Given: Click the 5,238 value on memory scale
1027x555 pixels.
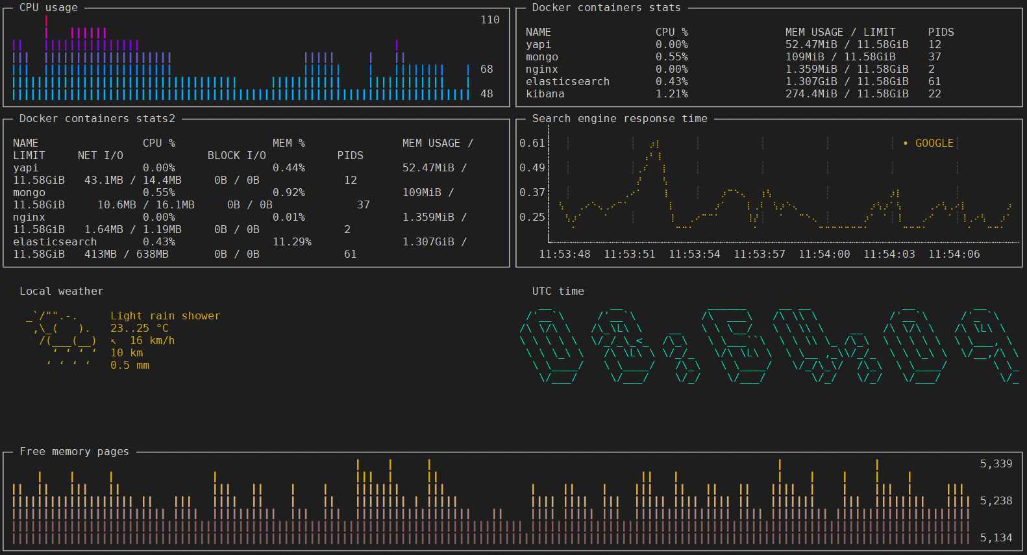Looking at the screenshot, I should (x=996, y=500).
